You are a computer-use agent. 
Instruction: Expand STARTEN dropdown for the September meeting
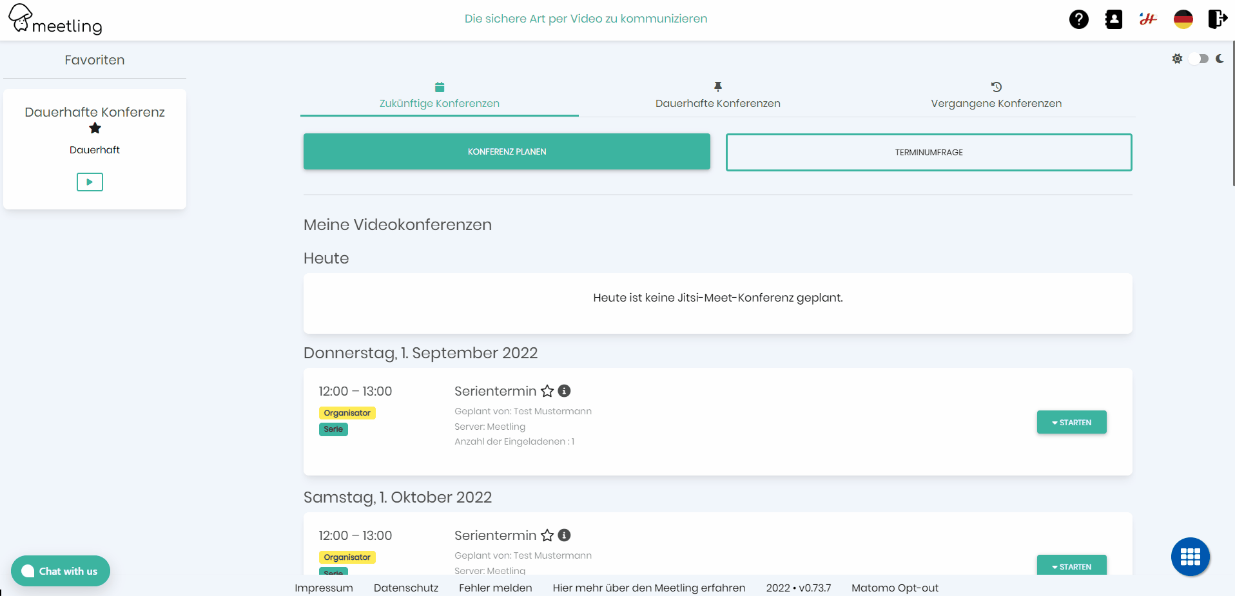coord(1071,422)
